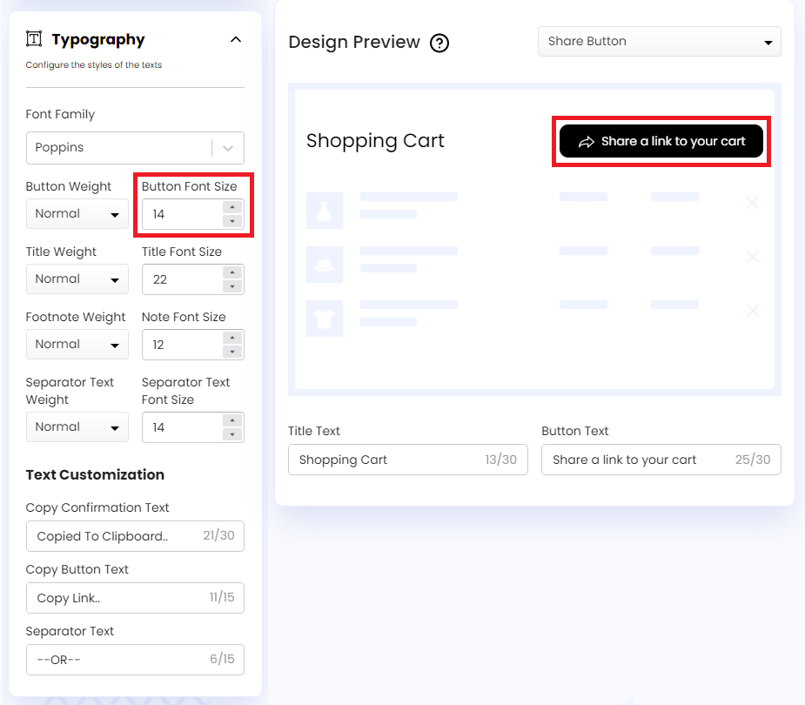The height and width of the screenshot is (705, 805).
Task: Click the Title Text input field
Action: click(387, 460)
